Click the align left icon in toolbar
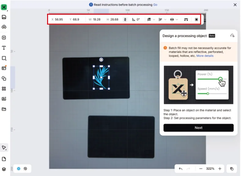The width and height of the screenshot is (241, 176). 161,20
